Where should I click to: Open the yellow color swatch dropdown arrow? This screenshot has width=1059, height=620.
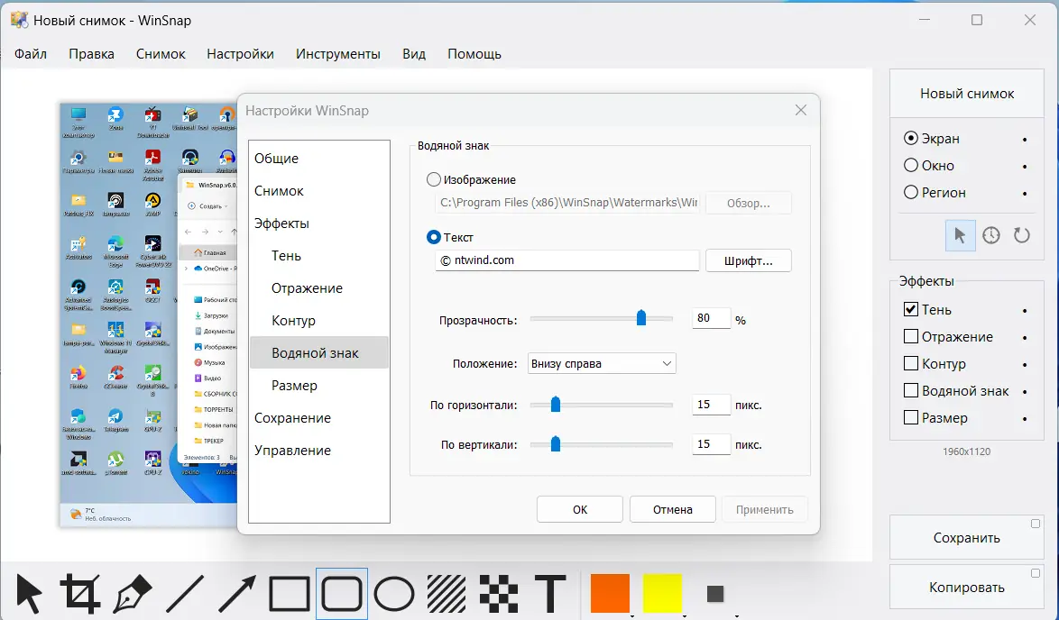tap(684, 615)
